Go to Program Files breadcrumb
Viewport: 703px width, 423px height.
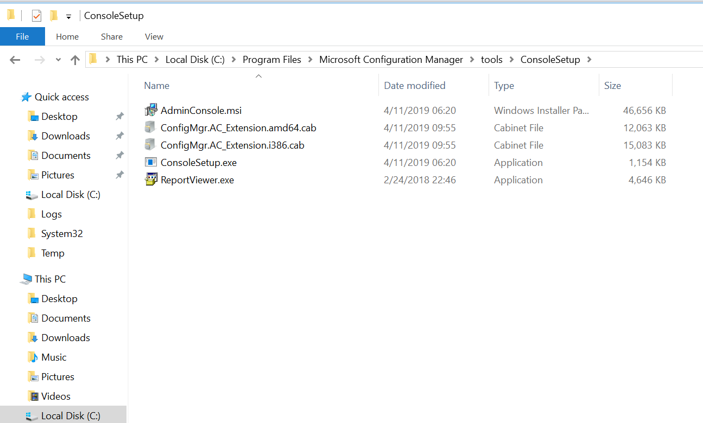pos(272,60)
